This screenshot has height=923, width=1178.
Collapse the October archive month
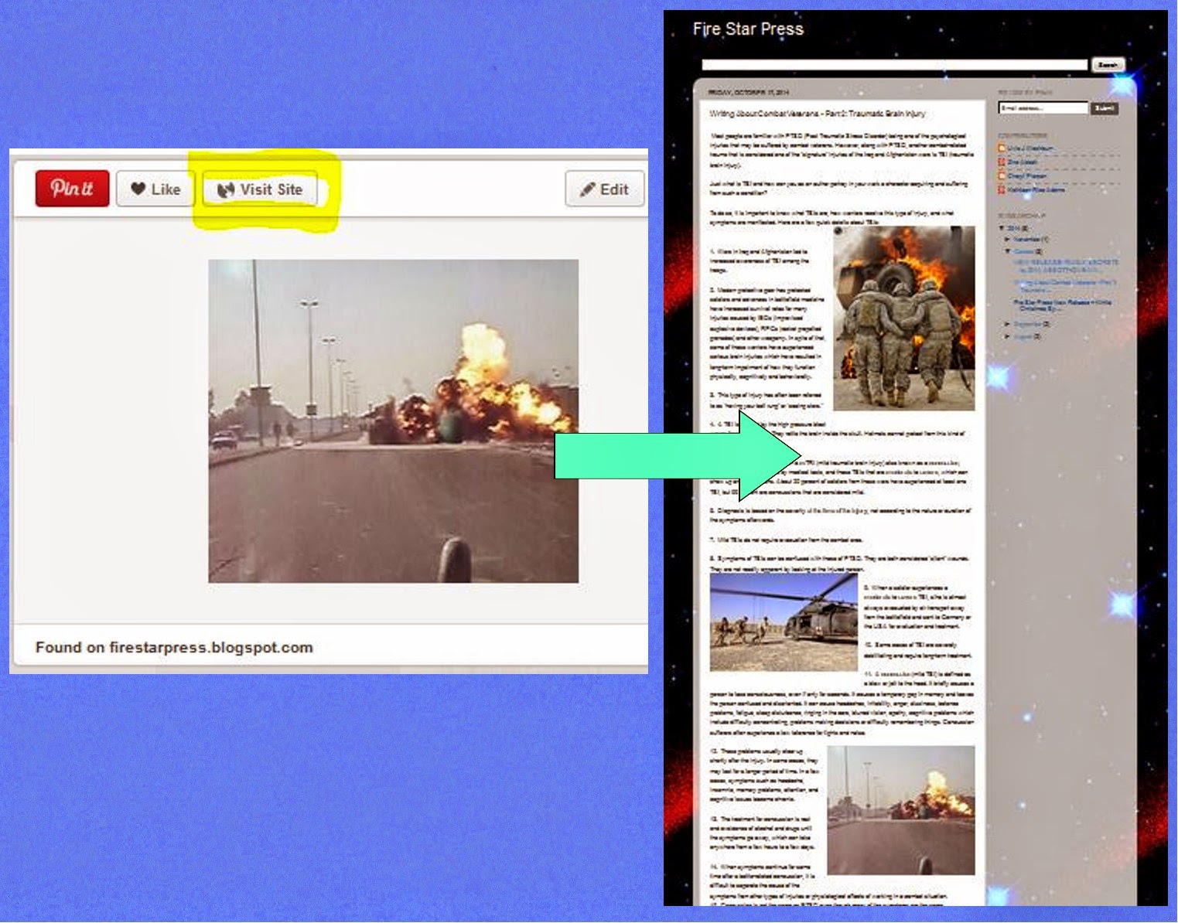(1008, 251)
